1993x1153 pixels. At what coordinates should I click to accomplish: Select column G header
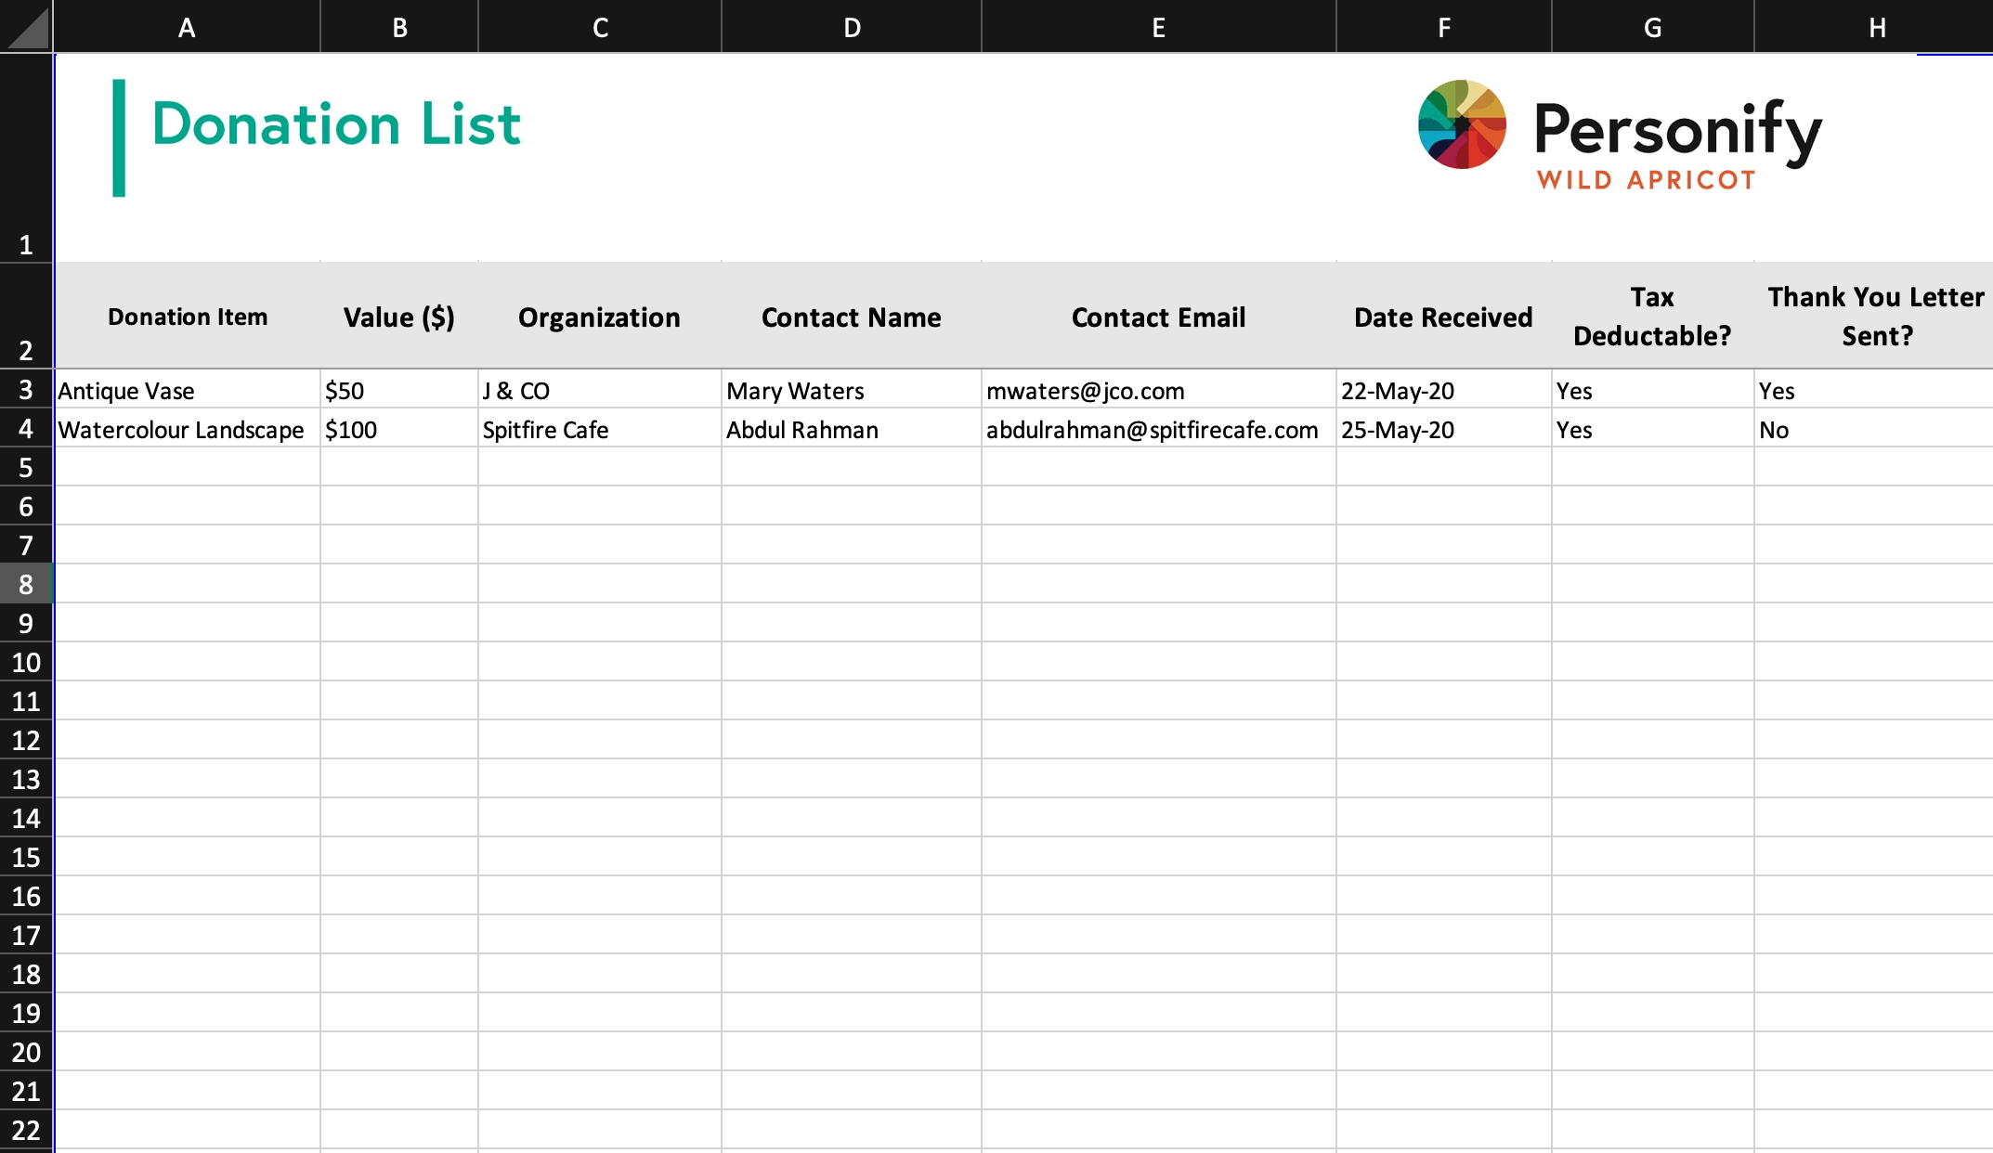coord(1653,27)
